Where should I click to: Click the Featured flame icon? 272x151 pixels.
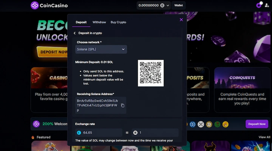(33, 137)
